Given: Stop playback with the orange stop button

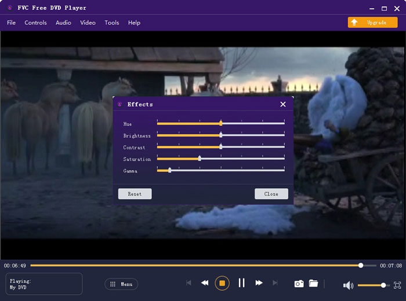Looking at the screenshot, I should point(222,283).
